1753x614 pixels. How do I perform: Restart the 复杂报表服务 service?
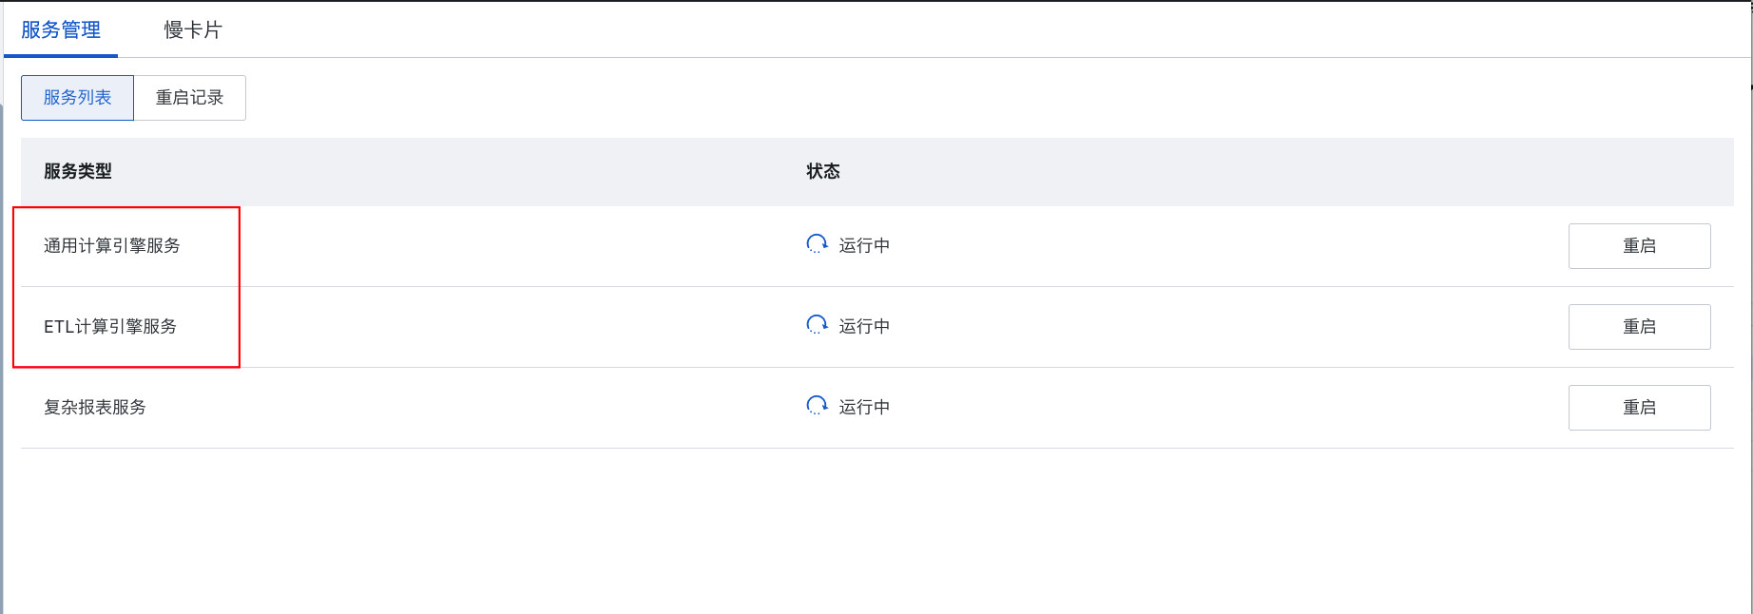pyautogui.click(x=1639, y=408)
